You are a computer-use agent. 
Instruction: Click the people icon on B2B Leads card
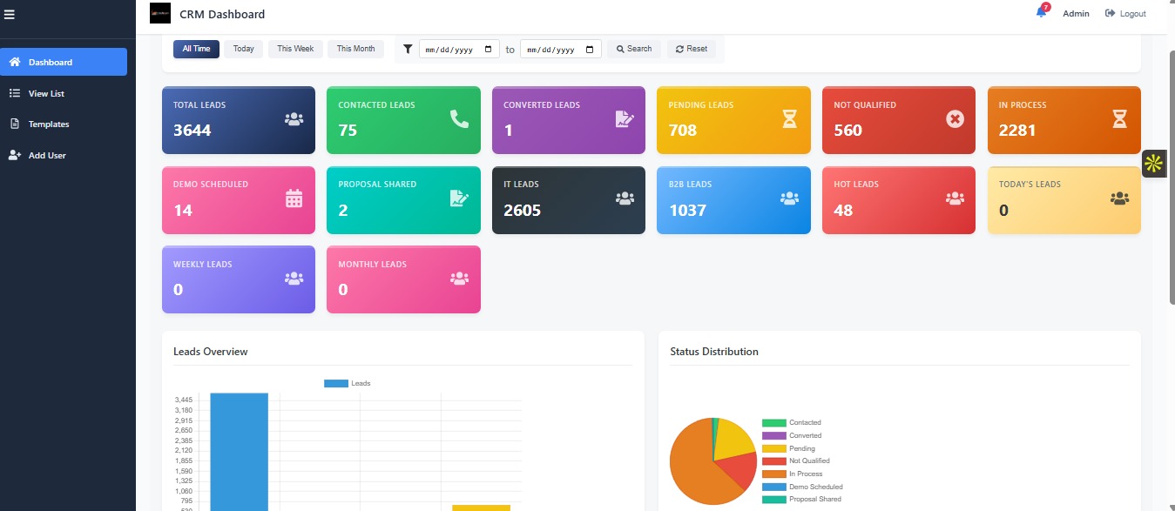tap(789, 198)
